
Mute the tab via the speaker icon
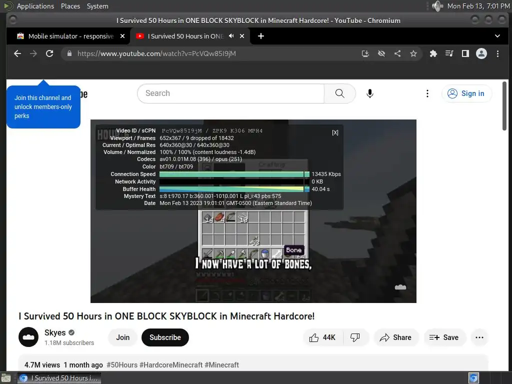pyautogui.click(x=231, y=36)
